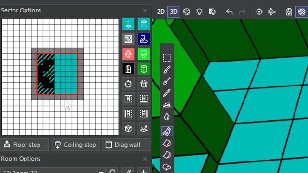Click the edit room pencil button

128,171
